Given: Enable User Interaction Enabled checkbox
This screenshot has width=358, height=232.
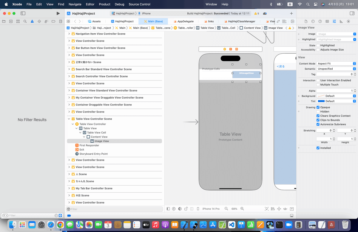Looking at the screenshot, I should (x=318, y=80).
